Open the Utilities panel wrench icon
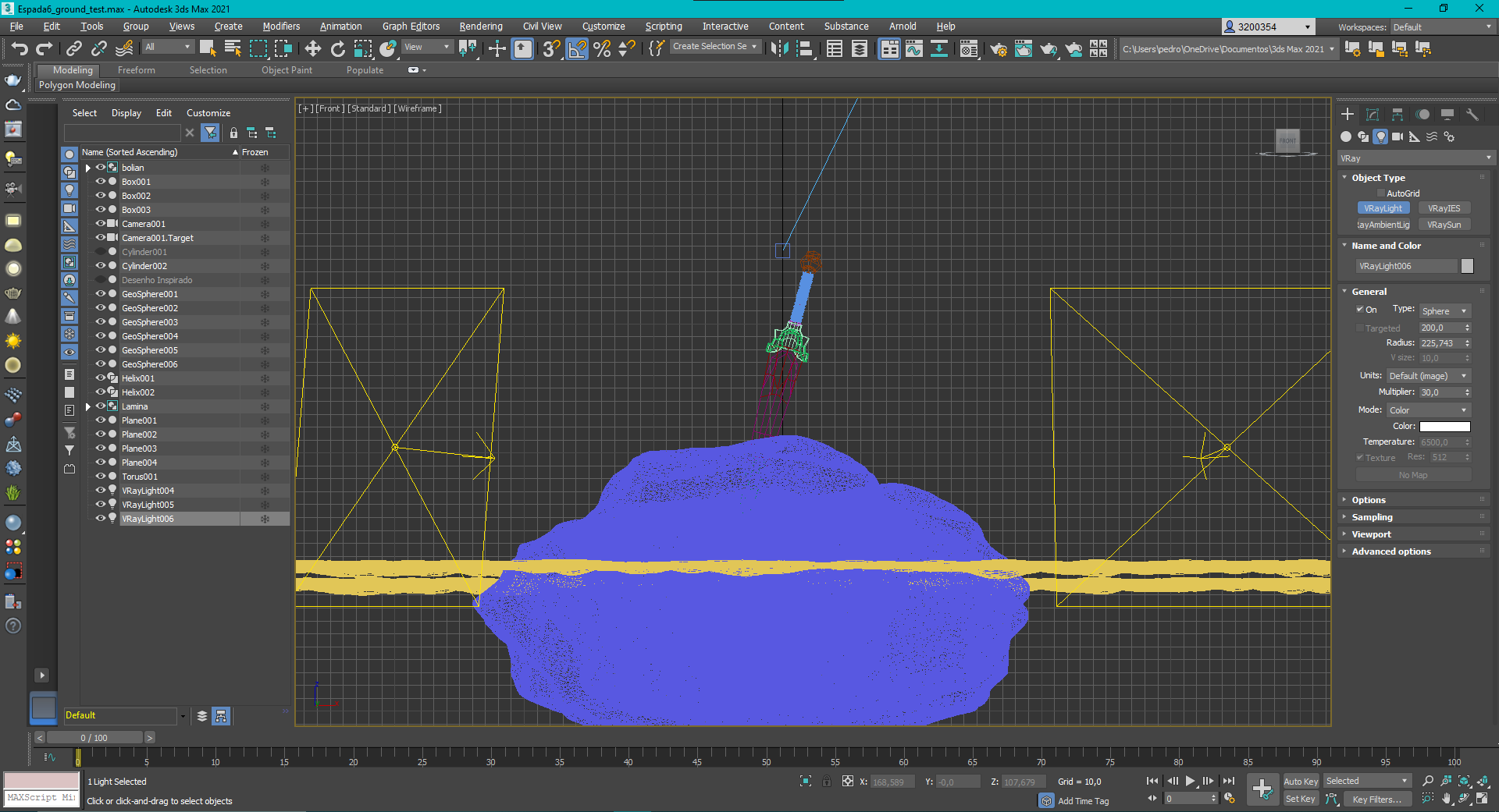 pyautogui.click(x=1472, y=115)
